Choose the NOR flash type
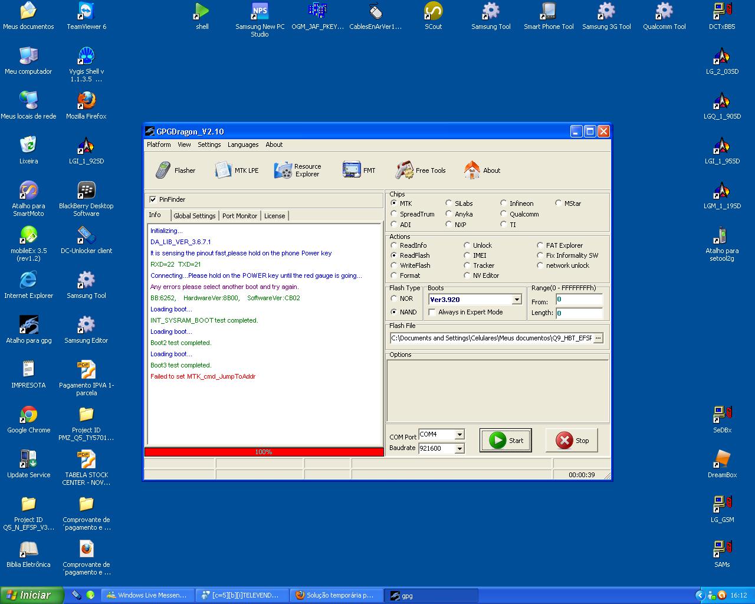755x604 pixels. click(394, 298)
